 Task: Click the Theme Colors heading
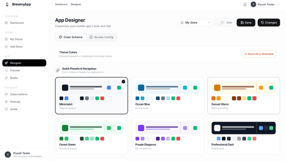click(x=68, y=52)
